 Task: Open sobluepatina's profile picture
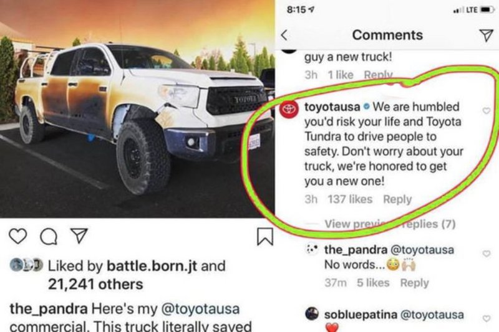[312, 314]
